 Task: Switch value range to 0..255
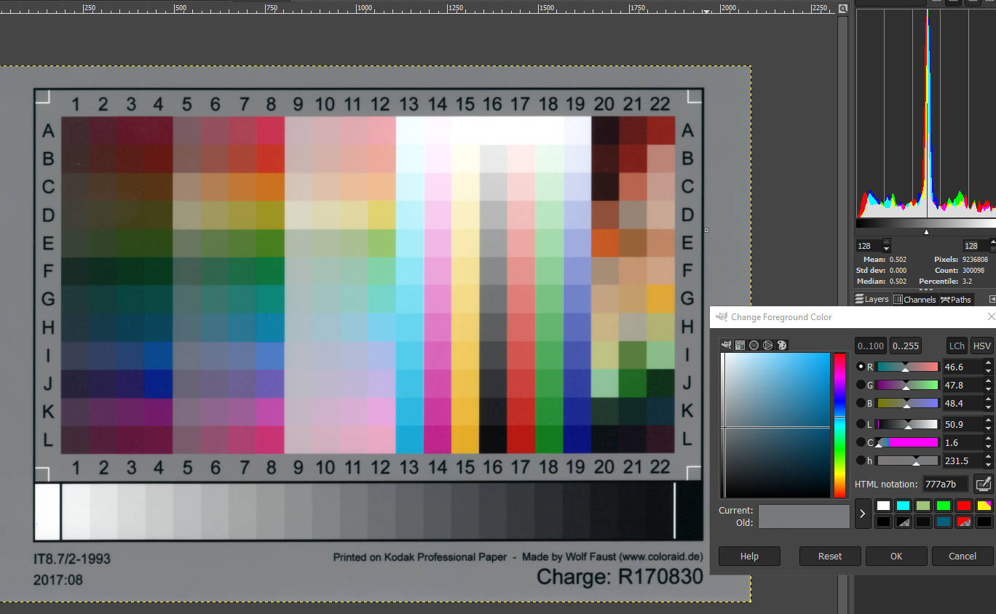coord(905,345)
